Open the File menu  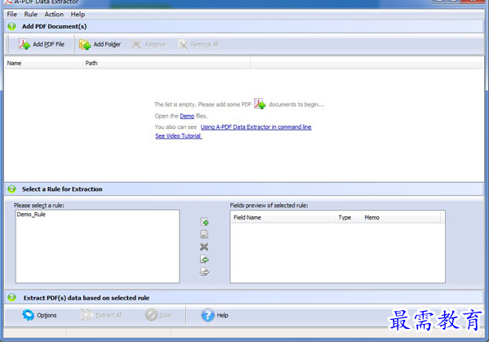12,15
